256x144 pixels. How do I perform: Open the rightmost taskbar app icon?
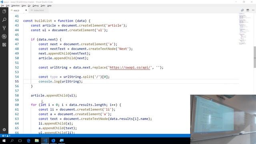62,140
